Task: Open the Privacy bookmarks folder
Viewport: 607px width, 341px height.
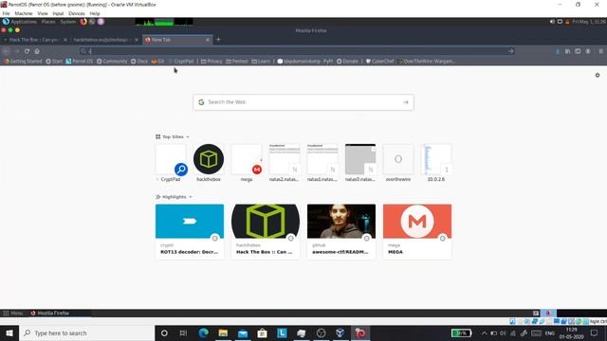Action: click(x=212, y=61)
